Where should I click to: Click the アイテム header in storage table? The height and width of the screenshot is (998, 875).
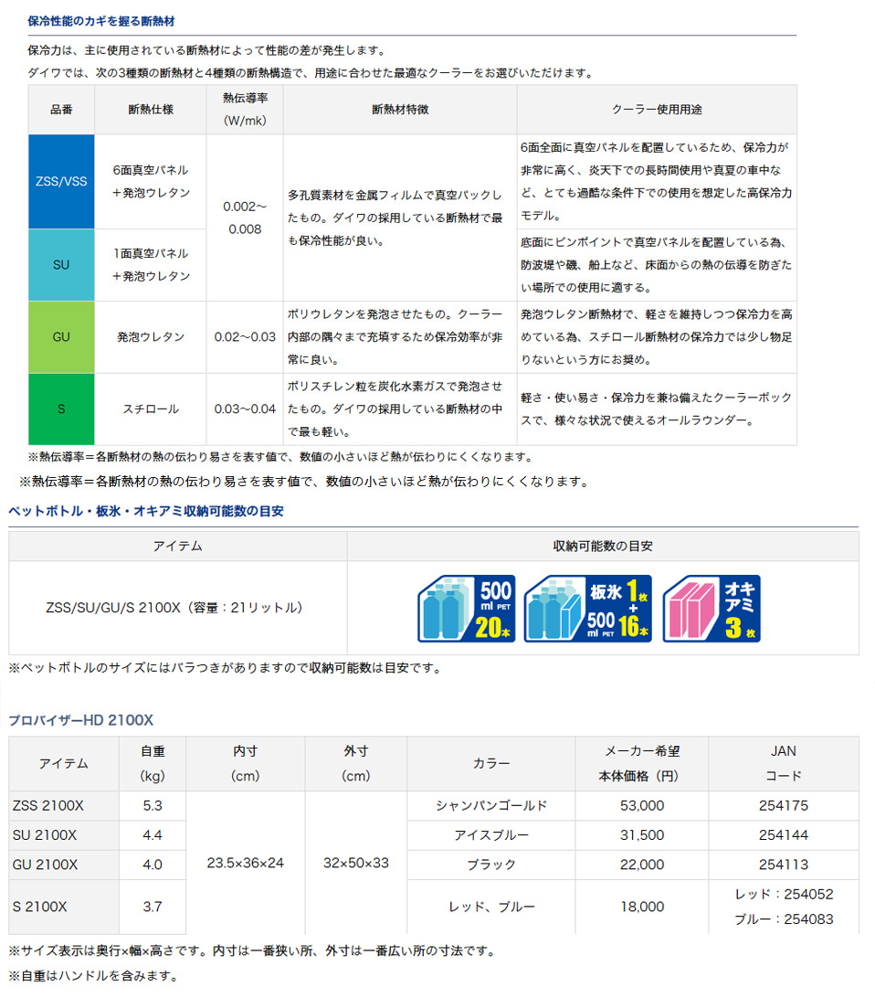point(177,547)
